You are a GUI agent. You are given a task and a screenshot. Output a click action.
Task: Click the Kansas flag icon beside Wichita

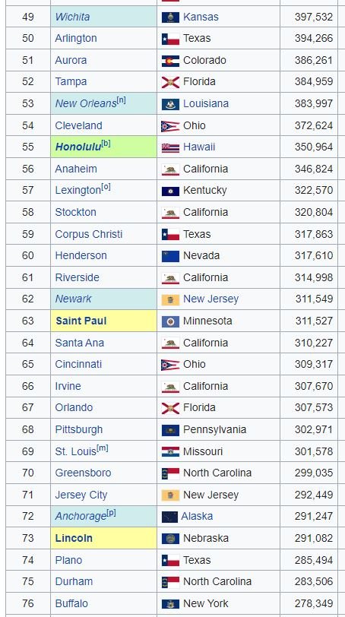tap(170, 17)
